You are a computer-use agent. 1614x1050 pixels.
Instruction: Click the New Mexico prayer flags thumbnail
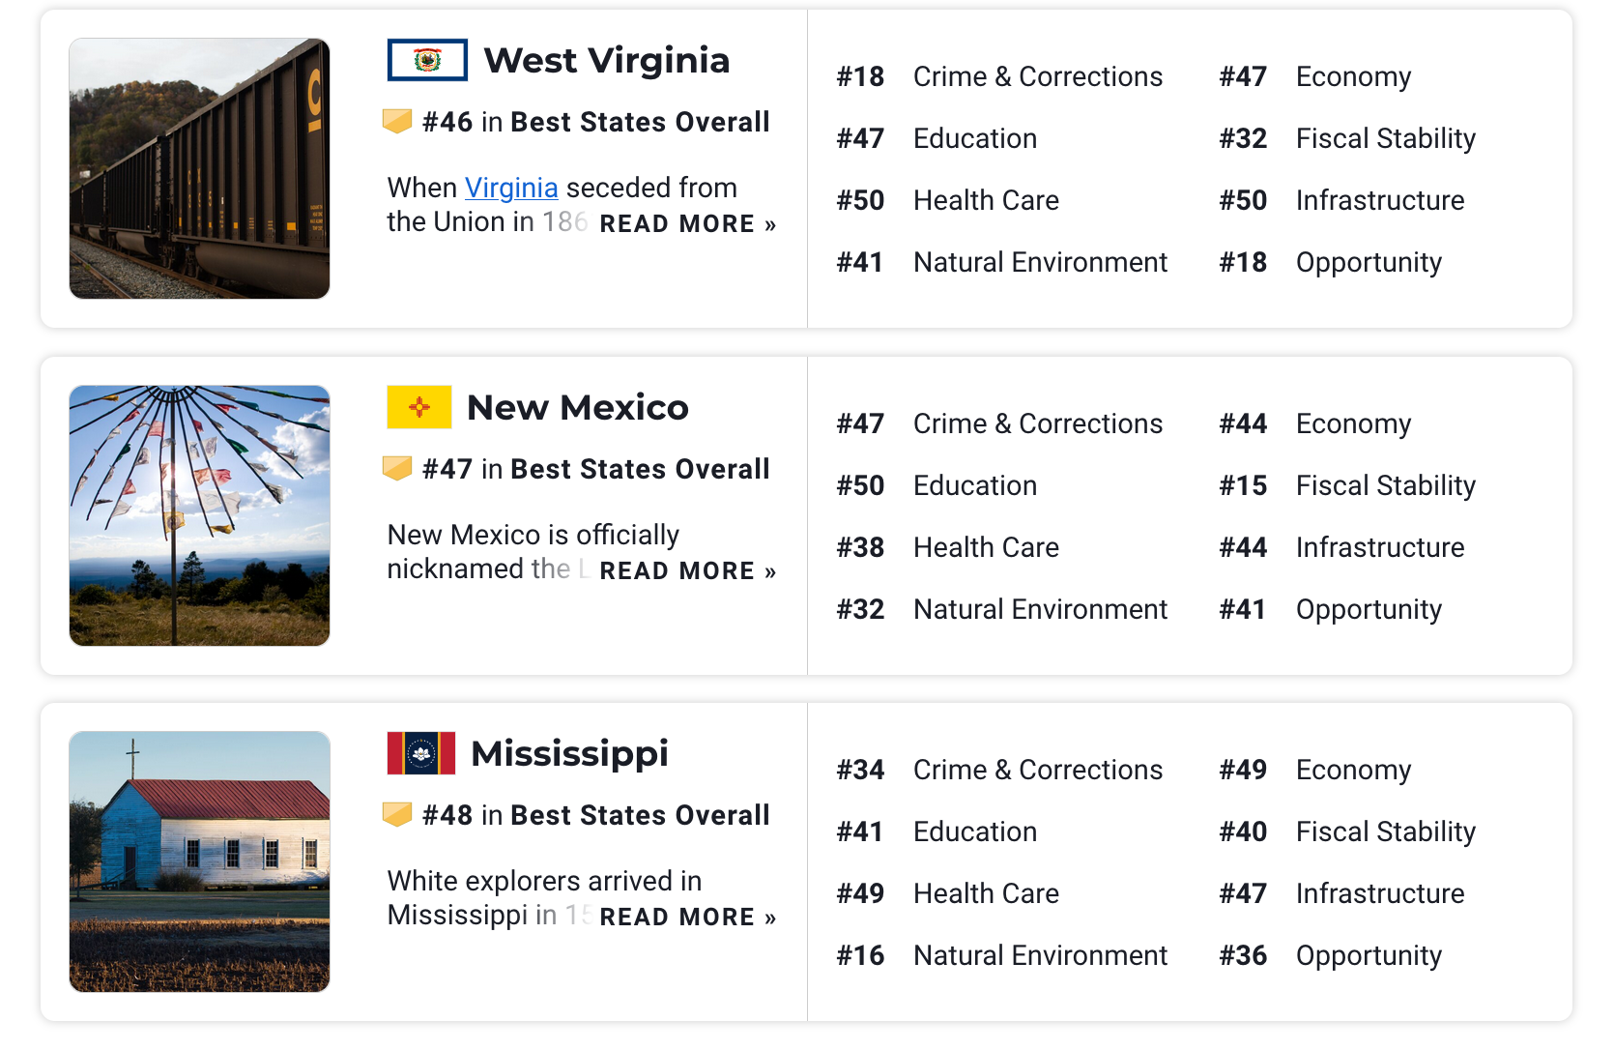click(200, 515)
